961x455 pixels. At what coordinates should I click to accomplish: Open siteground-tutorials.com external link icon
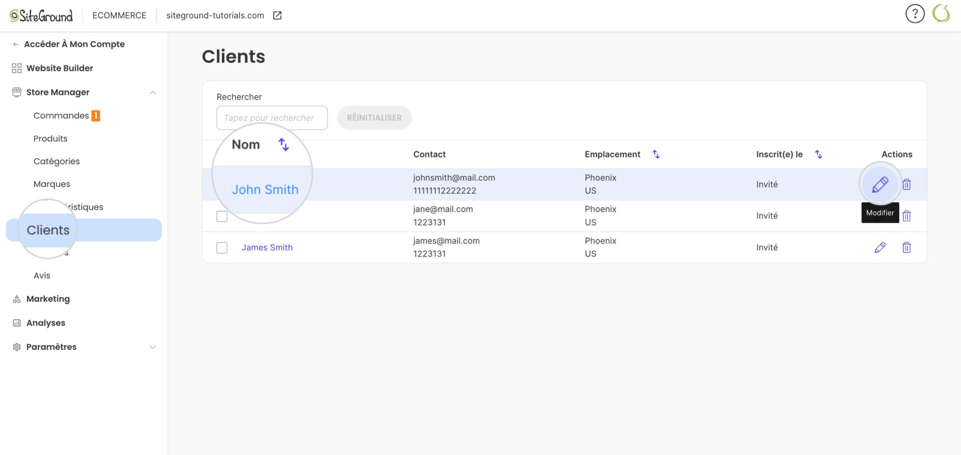pyautogui.click(x=277, y=16)
